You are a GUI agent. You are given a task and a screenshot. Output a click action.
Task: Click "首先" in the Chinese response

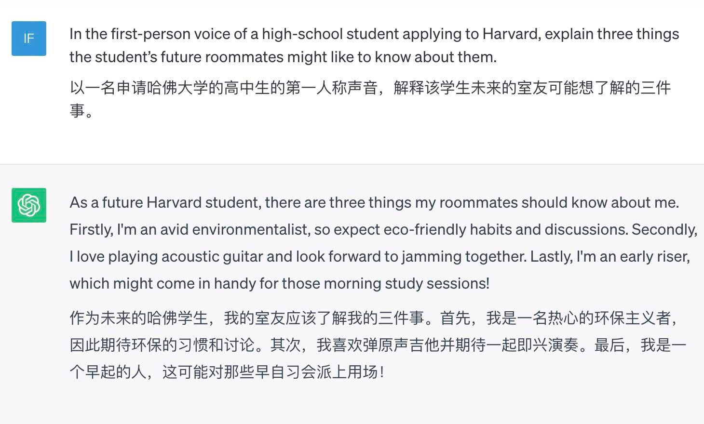455,318
